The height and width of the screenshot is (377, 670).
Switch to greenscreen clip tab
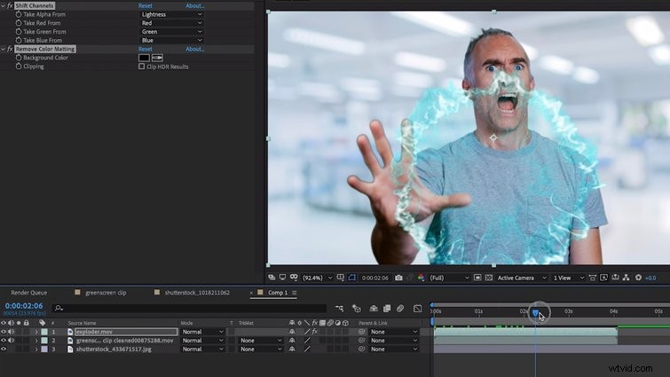(106, 293)
